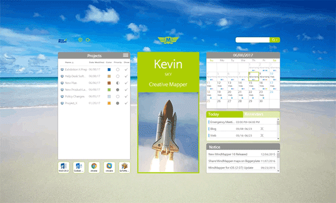Image resolution: width=336 pixels, height=203 pixels.
Task: Click the map icon beside Help Desk Soft...
Action: click(62, 76)
